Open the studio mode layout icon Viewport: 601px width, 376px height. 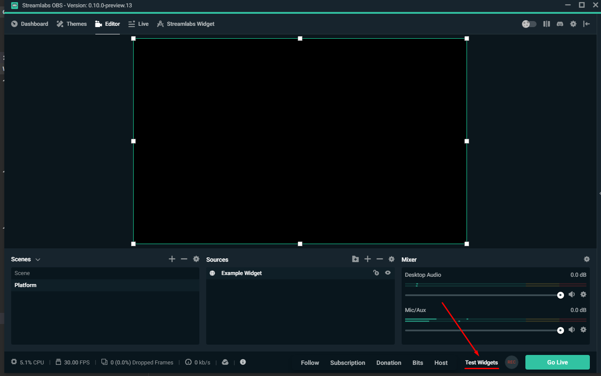tap(546, 24)
